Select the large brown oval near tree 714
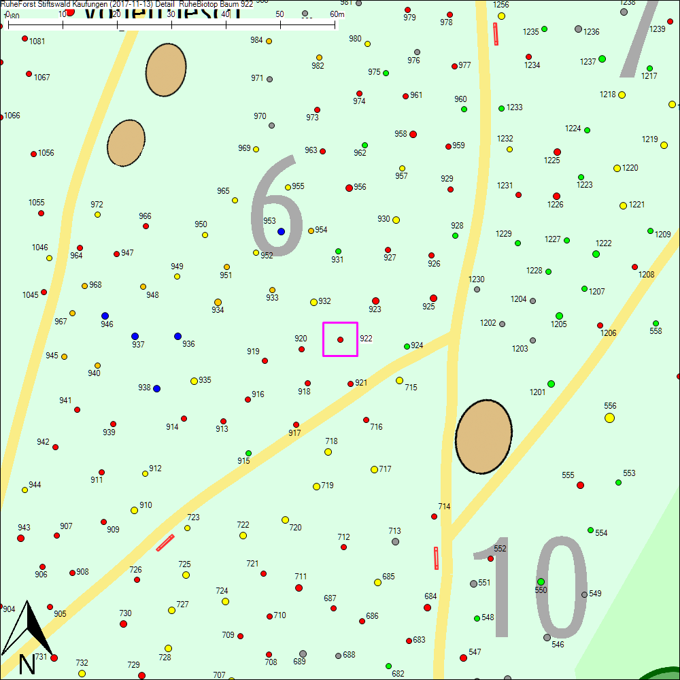 click(483, 437)
